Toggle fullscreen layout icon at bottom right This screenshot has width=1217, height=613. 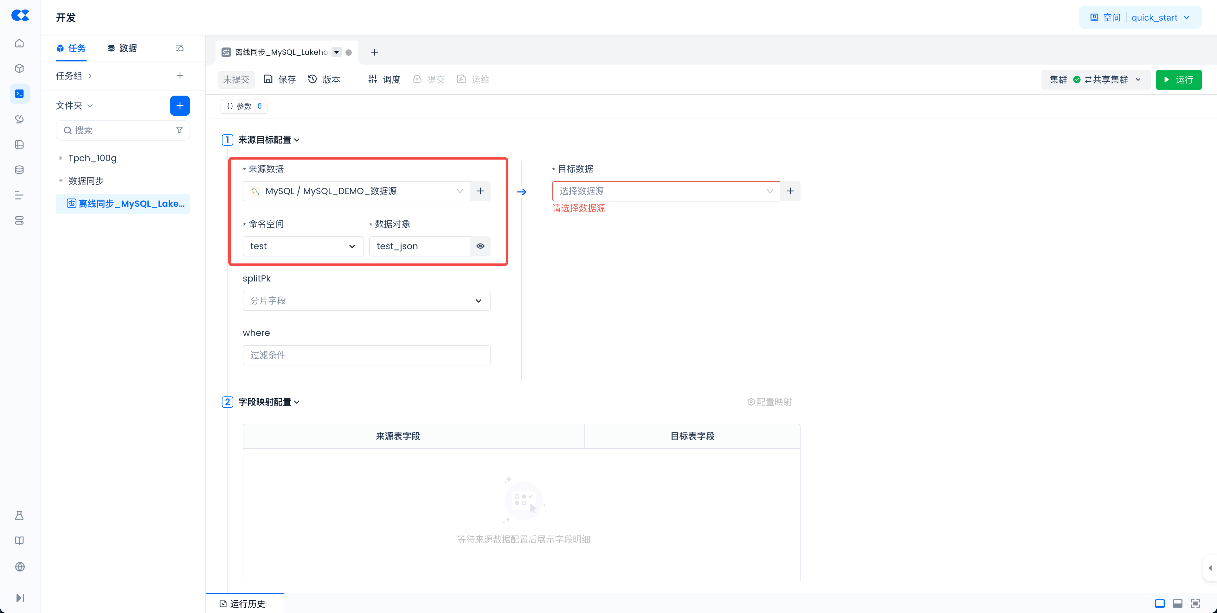1195,604
